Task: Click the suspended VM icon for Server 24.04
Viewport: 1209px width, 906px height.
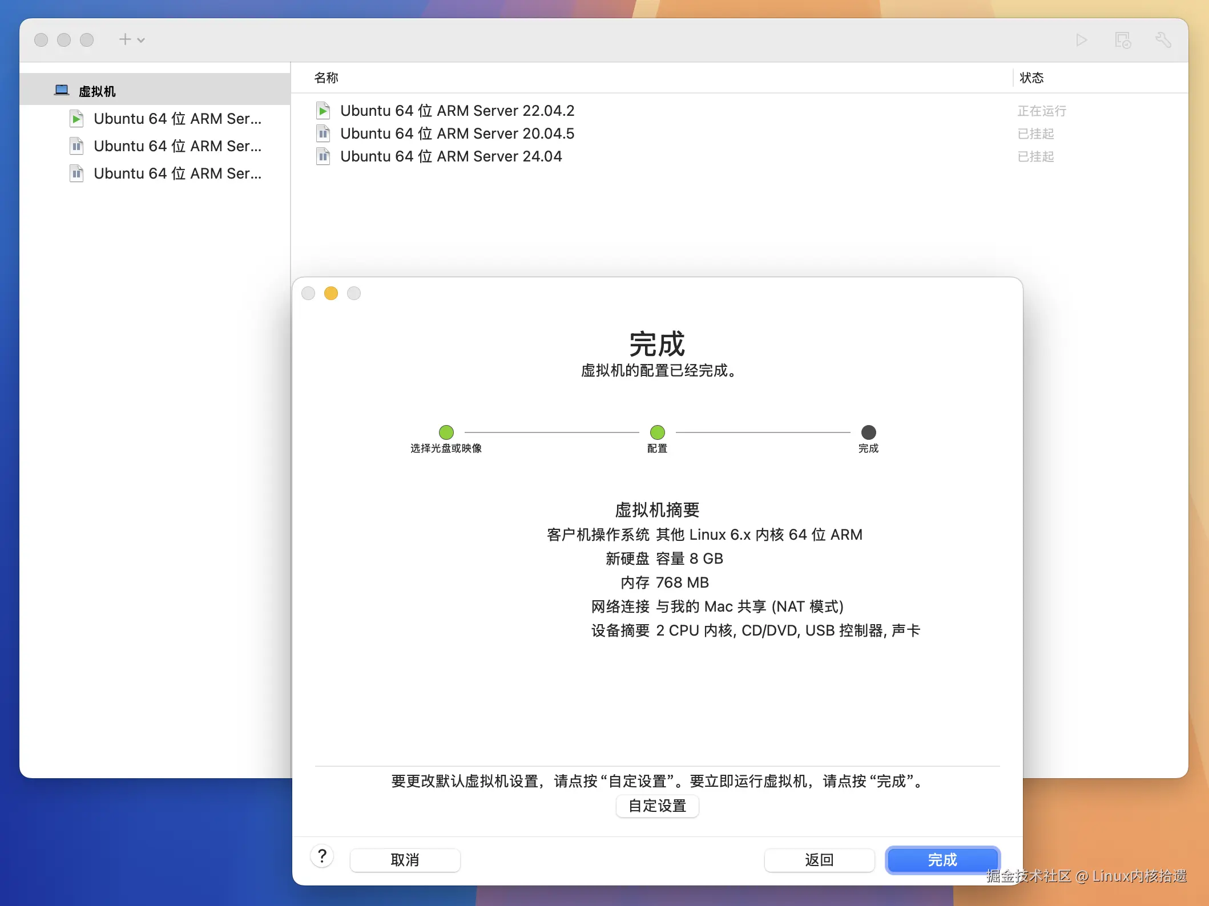Action: pyautogui.click(x=323, y=156)
